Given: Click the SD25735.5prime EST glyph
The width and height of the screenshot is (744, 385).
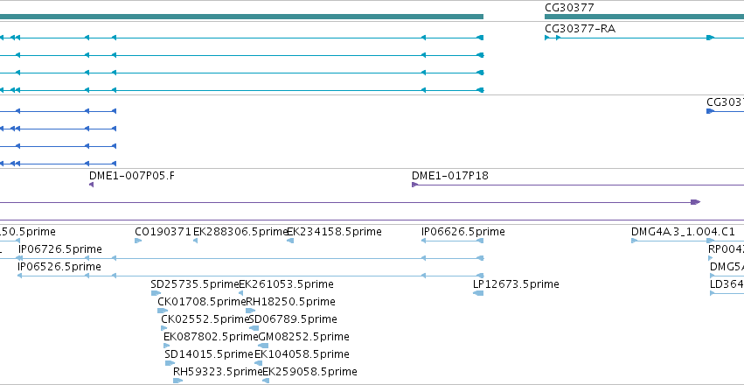Looking at the screenshot, I should point(156,293).
